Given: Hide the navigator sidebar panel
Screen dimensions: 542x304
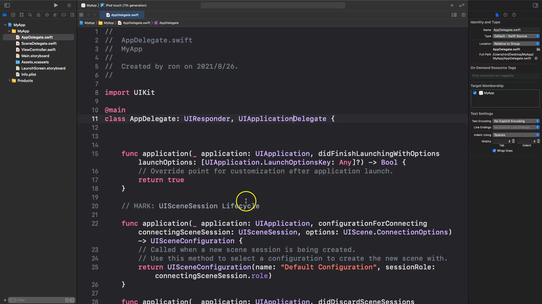Looking at the screenshot, I should 7,5.
